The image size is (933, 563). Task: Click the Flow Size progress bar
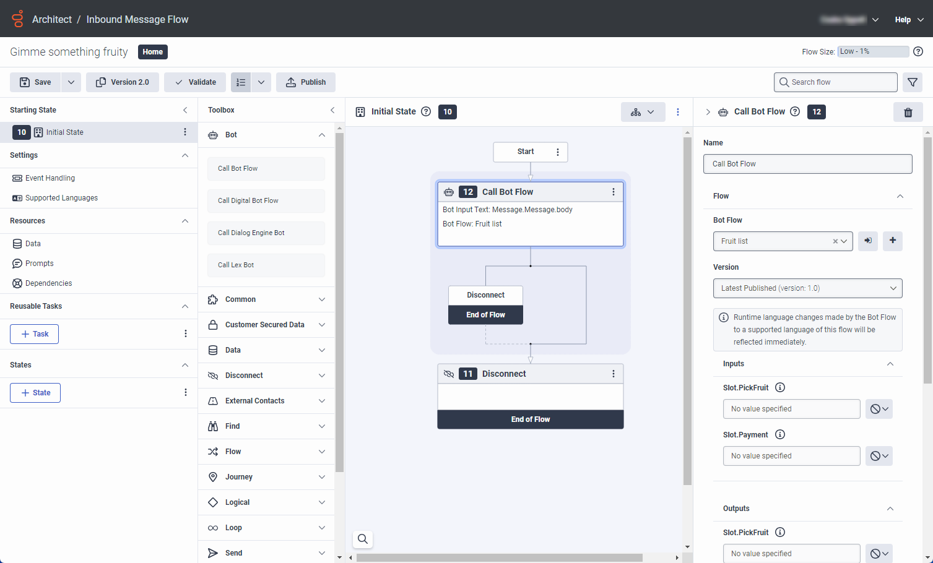[x=873, y=51]
